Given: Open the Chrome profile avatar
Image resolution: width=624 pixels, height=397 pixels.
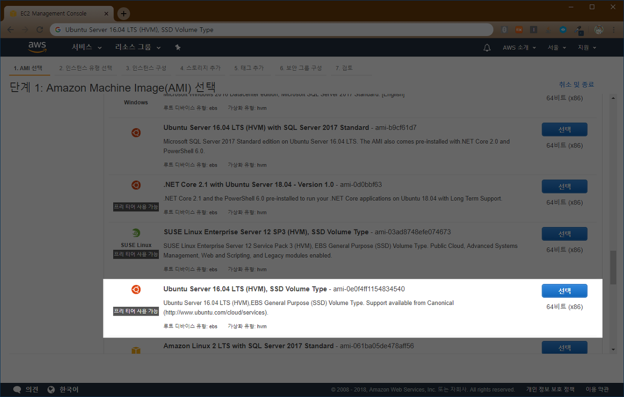Looking at the screenshot, I should tap(599, 30).
